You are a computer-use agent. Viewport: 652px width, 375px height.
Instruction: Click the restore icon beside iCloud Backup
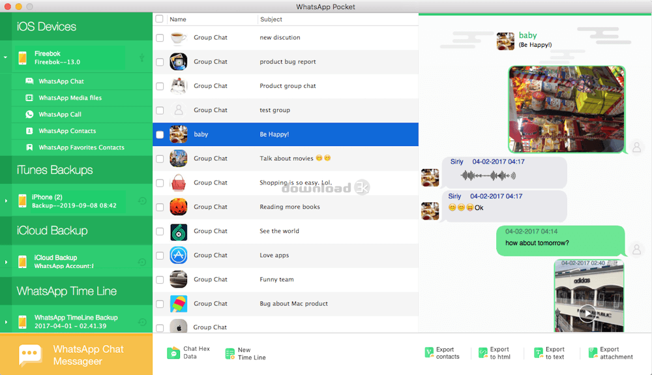(x=141, y=262)
